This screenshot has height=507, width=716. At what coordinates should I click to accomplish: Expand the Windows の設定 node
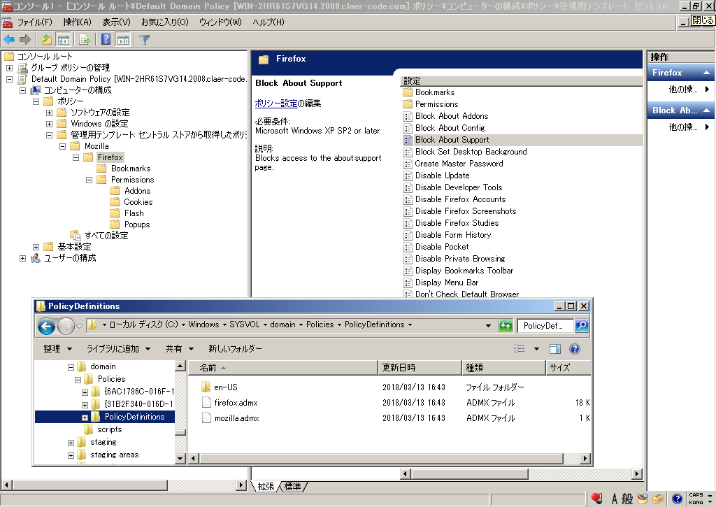(50, 124)
